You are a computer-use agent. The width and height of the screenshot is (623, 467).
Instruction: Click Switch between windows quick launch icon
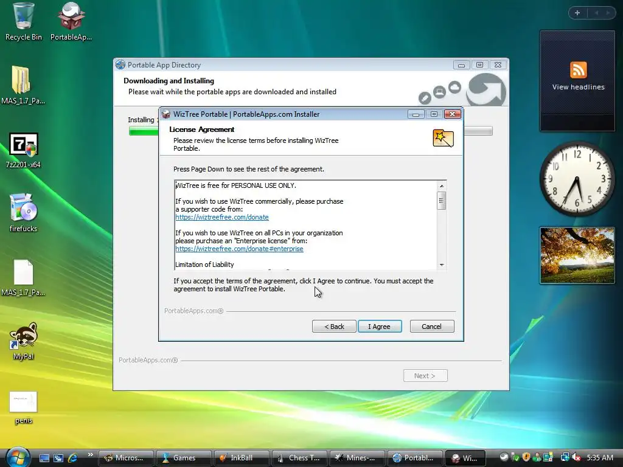[x=58, y=458]
